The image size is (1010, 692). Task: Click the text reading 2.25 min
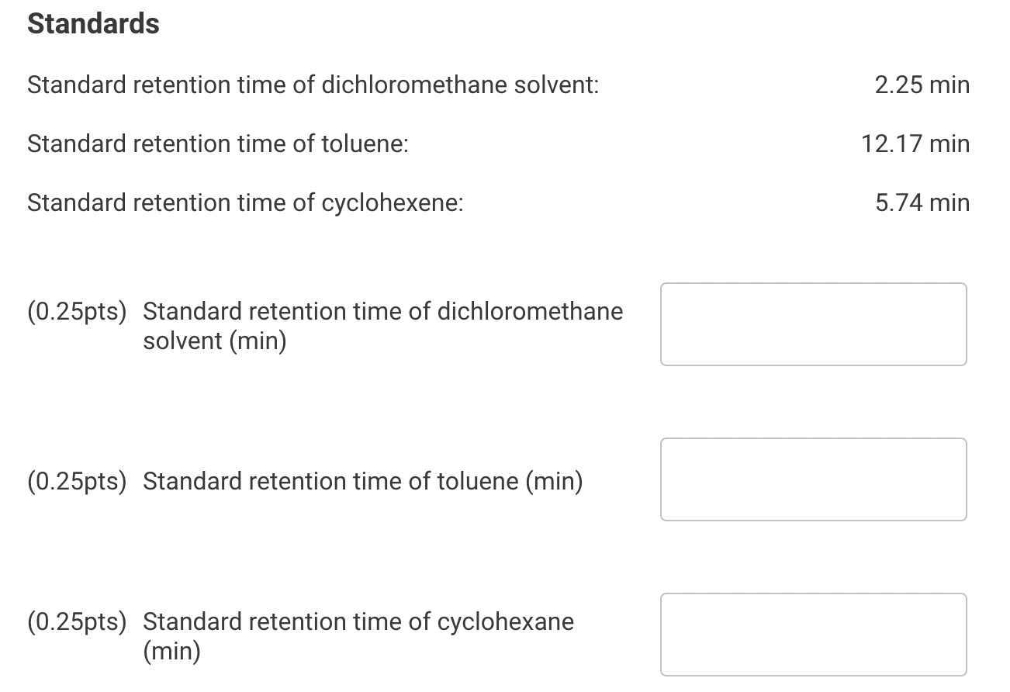(x=922, y=85)
